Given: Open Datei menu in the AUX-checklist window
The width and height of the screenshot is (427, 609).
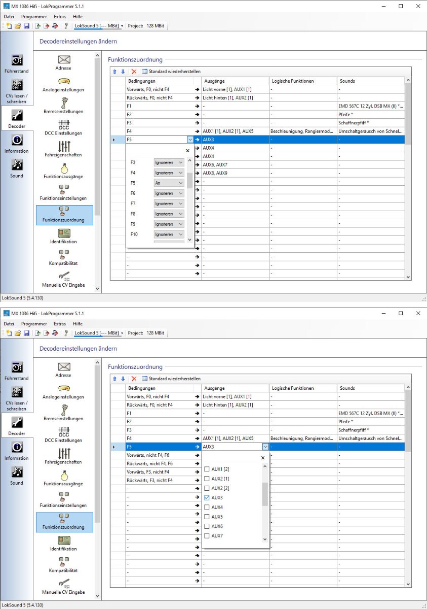Looking at the screenshot, I should pos(9,324).
